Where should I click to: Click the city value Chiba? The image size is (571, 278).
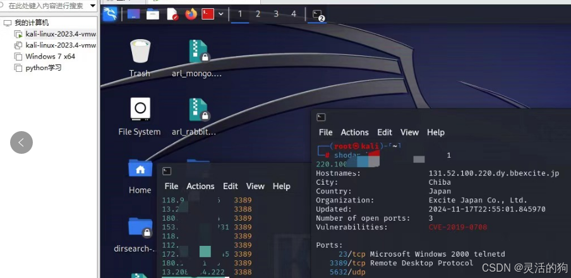click(x=440, y=182)
